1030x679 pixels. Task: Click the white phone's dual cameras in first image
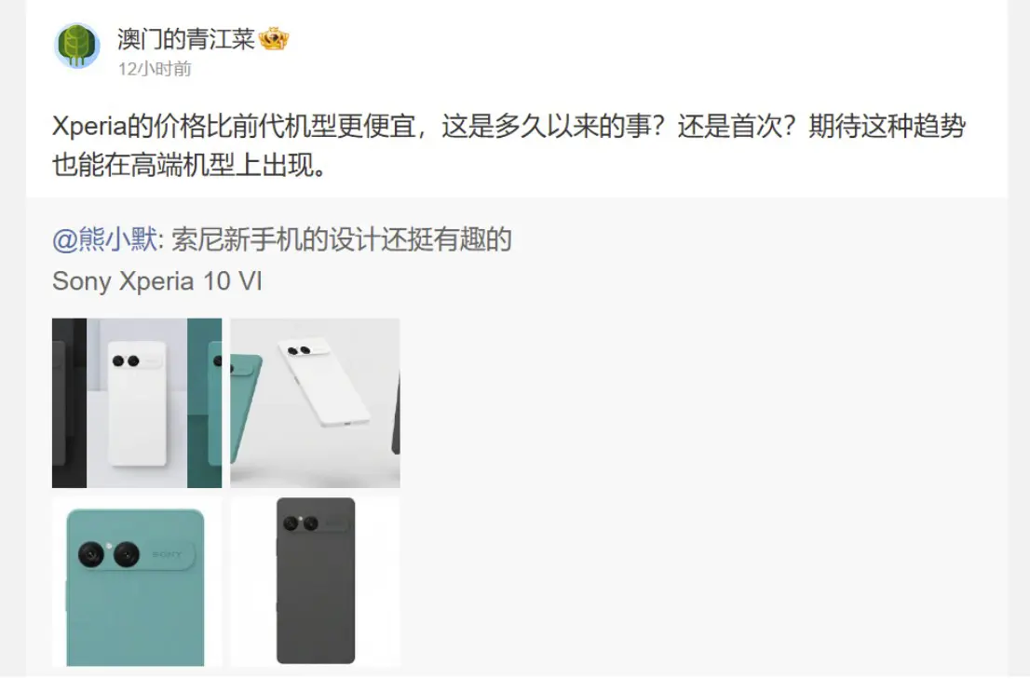pyautogui.click(x=126, y=360)
